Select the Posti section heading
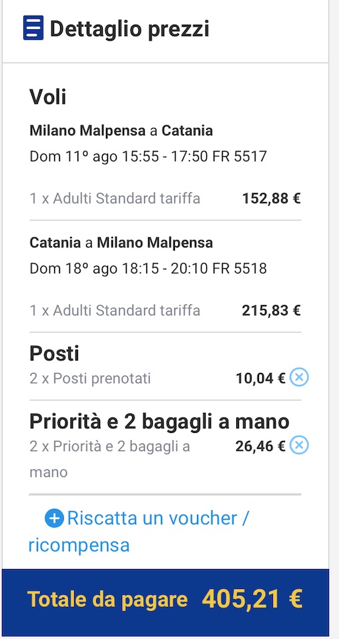Viewport: 339px width, 639px height. (x=54, y=354)
